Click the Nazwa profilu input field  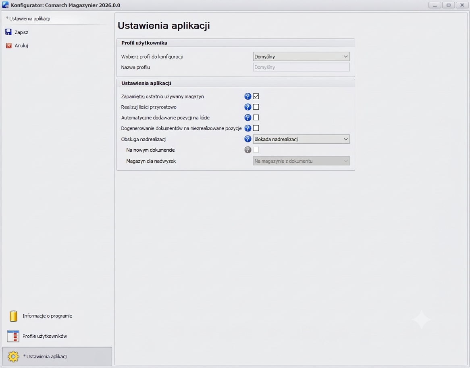301,67
